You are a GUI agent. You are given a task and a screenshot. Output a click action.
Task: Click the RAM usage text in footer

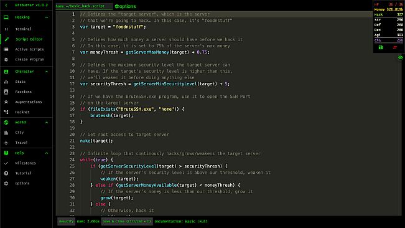[x=88, y=221]
